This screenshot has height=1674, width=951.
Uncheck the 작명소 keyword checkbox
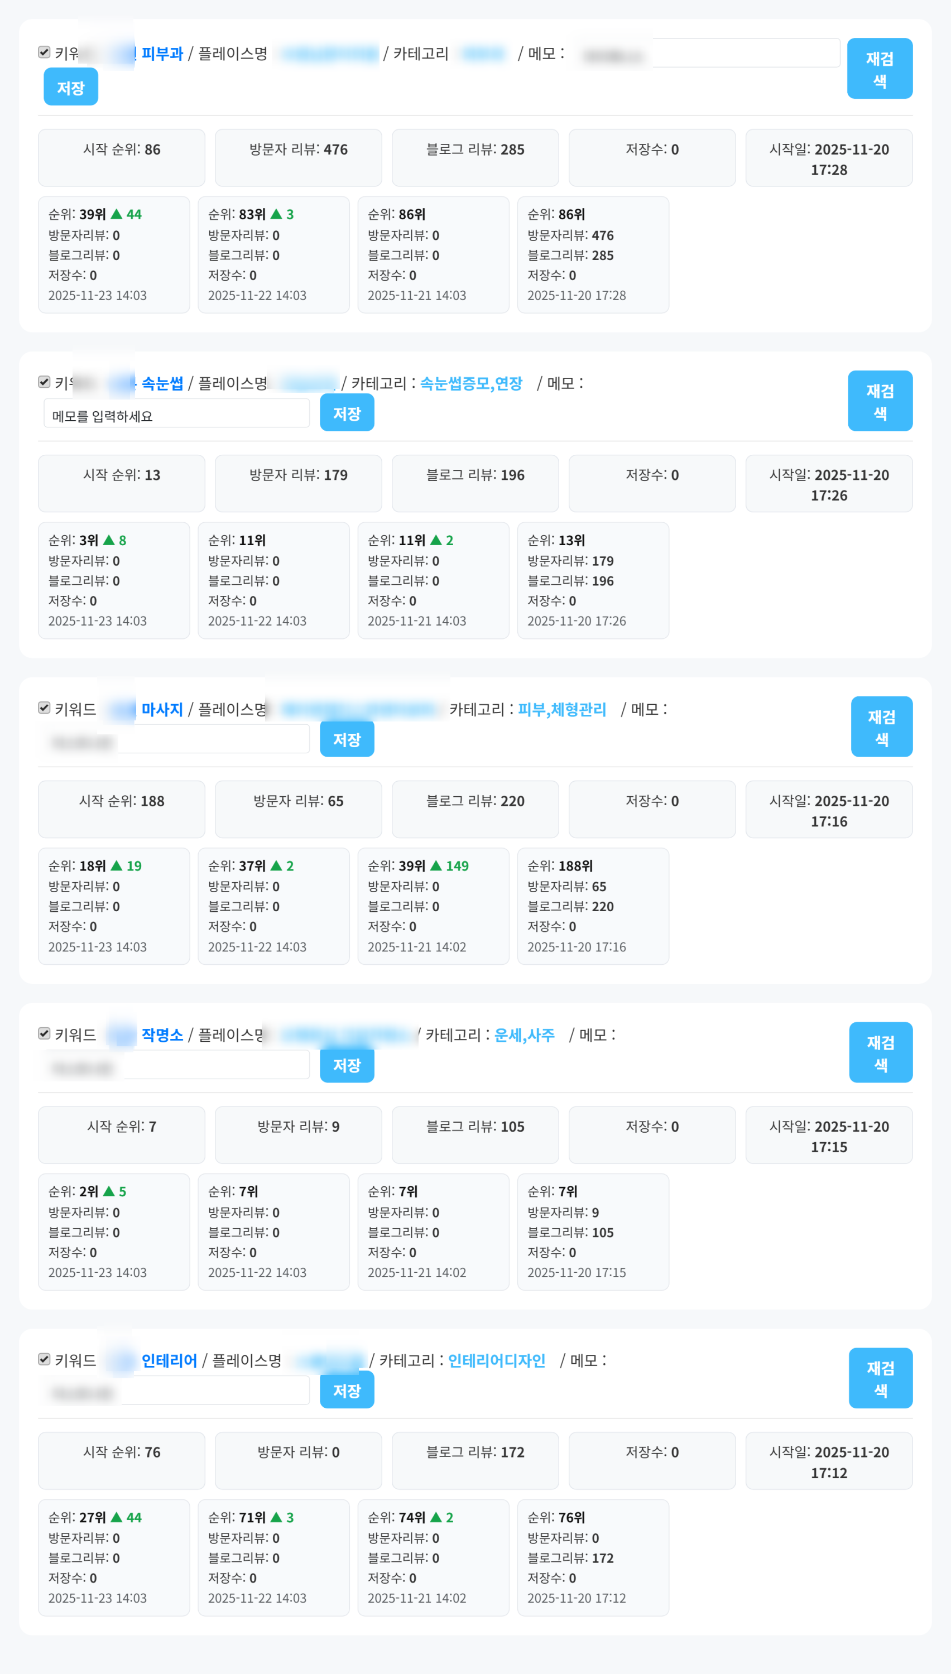pos(45,1033)
